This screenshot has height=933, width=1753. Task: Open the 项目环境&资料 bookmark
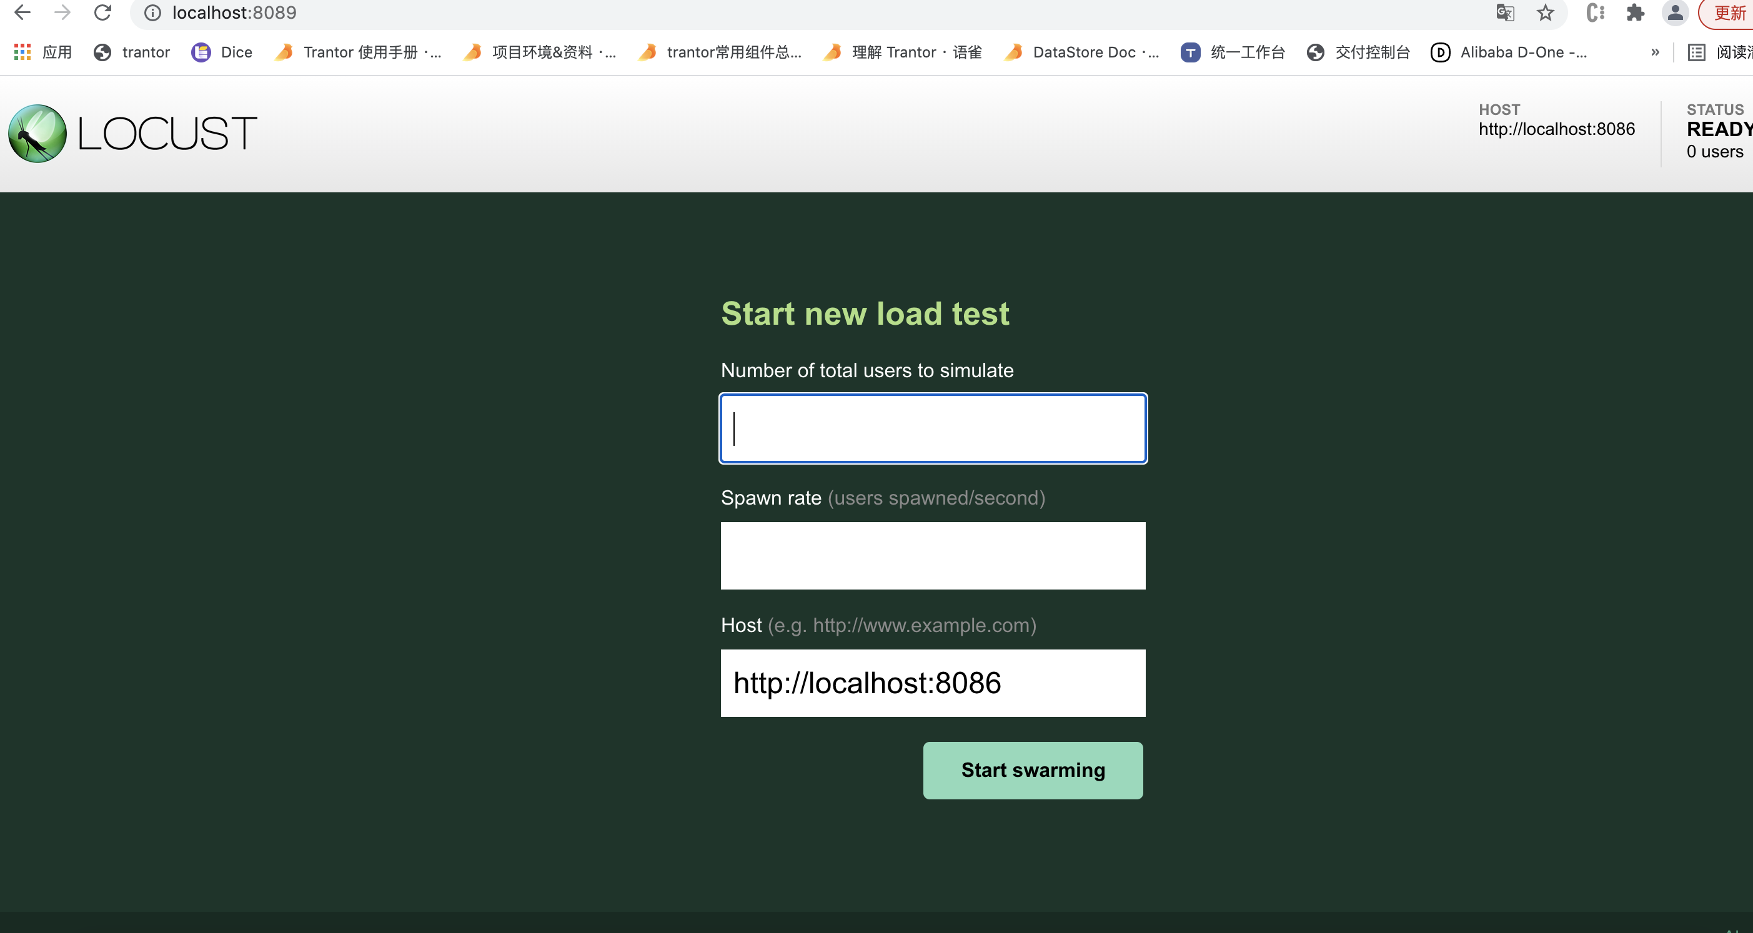pos(540,52)
